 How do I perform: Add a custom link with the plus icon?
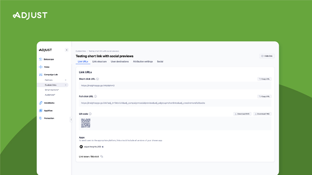(66, 85)
